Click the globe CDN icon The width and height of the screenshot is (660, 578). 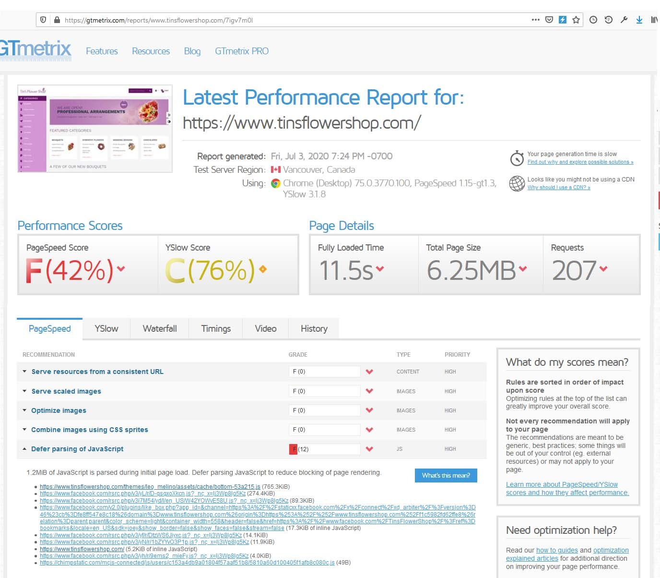pyautogui.click(x=517, y=183)
